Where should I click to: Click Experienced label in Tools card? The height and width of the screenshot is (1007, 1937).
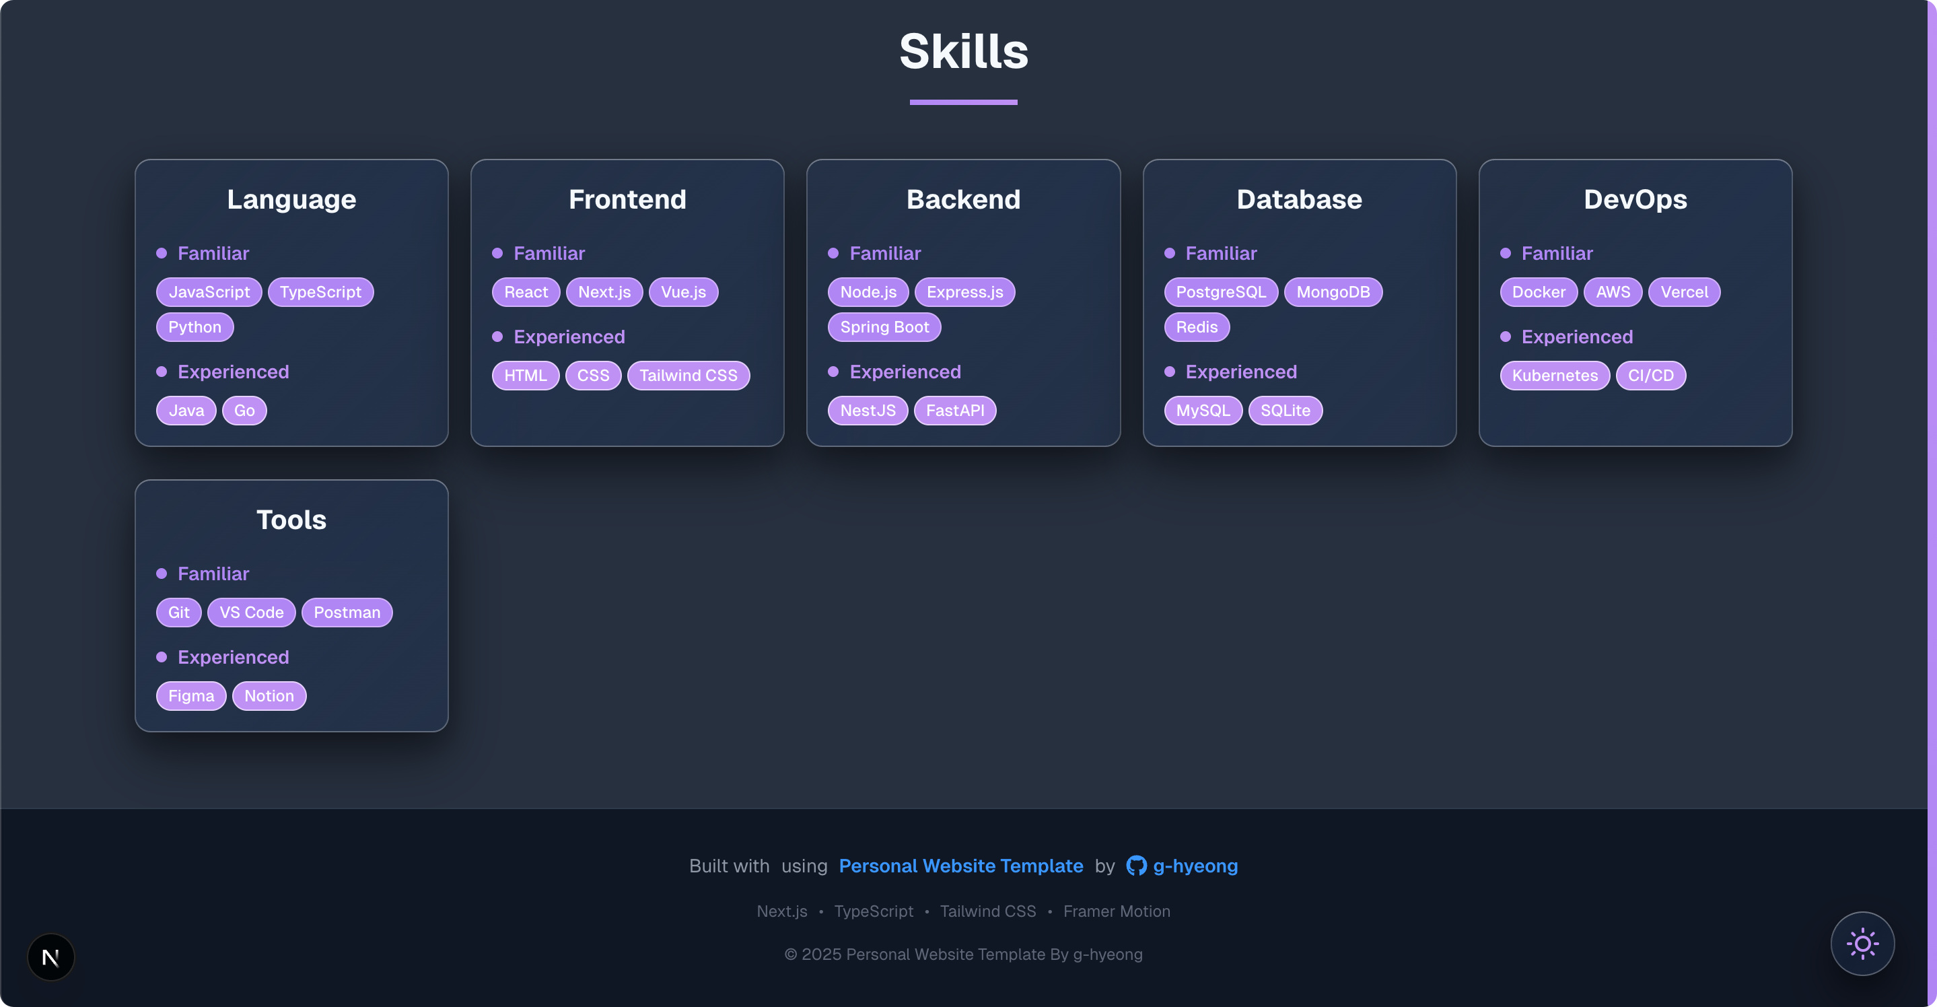coord(233,657)
